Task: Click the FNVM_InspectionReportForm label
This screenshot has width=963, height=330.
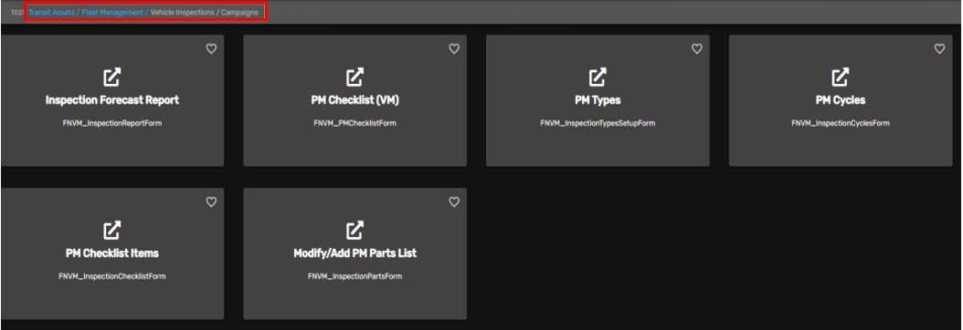Action: (111, 123)
